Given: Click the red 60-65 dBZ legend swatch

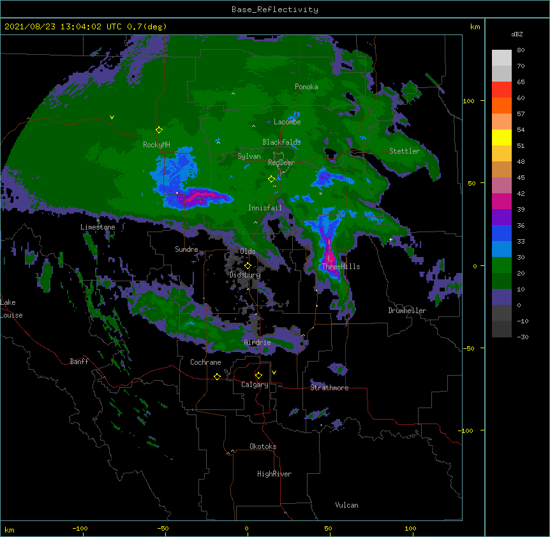Looking at the screenshot, I should coord(502,90).
